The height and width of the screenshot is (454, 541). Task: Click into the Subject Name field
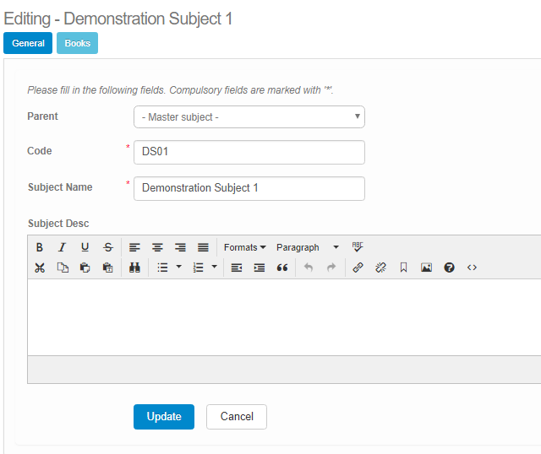pyautogui.click(x=249, y=188)
